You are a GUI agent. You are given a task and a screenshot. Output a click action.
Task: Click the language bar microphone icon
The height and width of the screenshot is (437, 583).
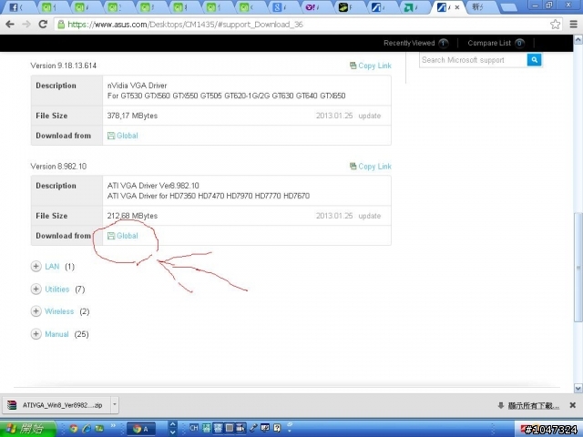click(x=253, y=428)
